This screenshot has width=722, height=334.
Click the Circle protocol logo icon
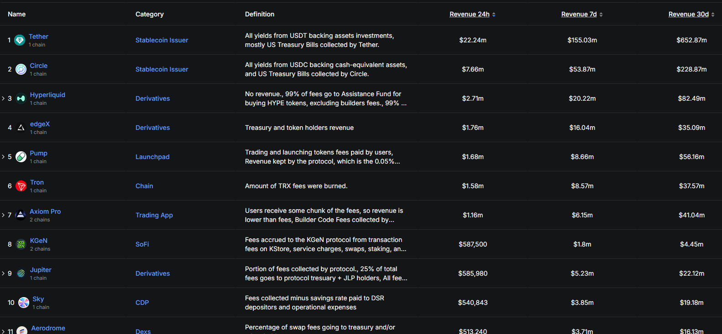pyautogui.click(x=21, y=69)
